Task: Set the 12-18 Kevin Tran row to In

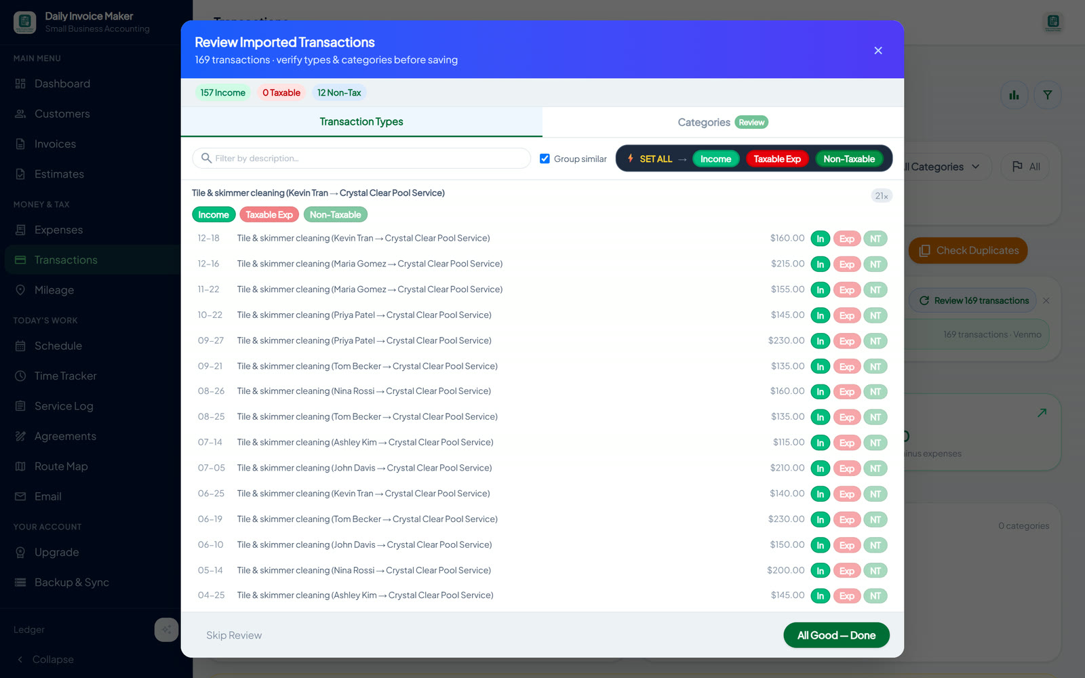Action: click(x=820, y=239)
